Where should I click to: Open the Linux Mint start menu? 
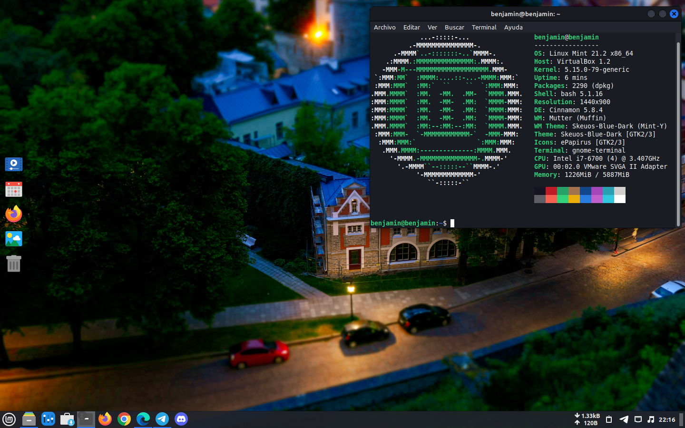(9, 419)
